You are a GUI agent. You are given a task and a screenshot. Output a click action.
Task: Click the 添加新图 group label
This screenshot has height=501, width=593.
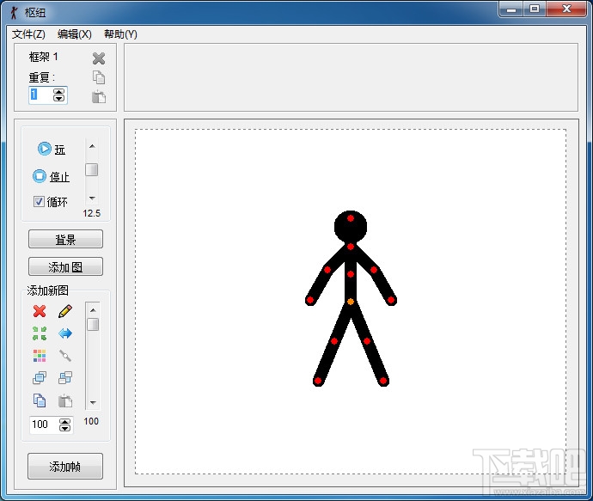[x=48, y=290]
